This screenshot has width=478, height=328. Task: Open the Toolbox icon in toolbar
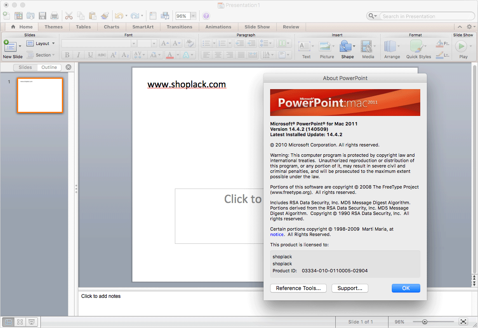153,16
